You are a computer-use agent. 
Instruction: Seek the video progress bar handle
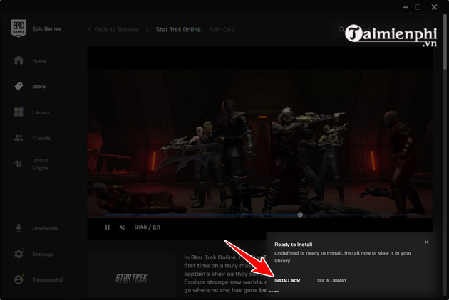pyautogui.click(x=300, y=214)
